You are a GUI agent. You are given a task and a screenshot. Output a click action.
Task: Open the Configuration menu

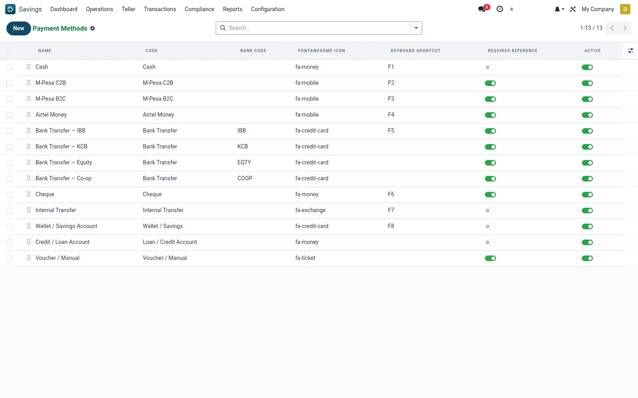268,9
